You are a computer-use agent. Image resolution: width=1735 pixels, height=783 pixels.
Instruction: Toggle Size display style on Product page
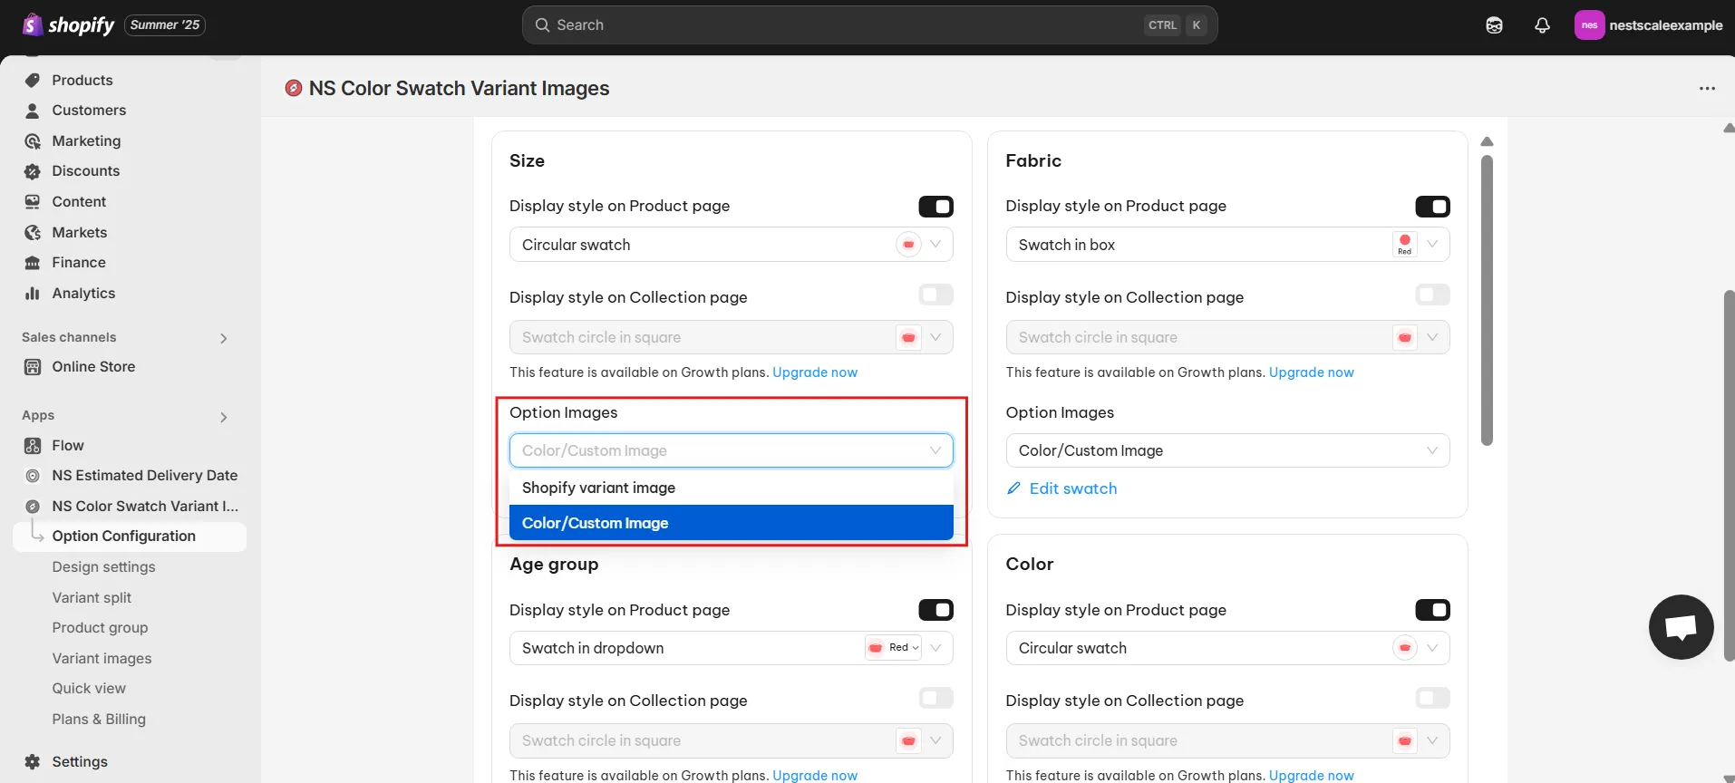935,207
